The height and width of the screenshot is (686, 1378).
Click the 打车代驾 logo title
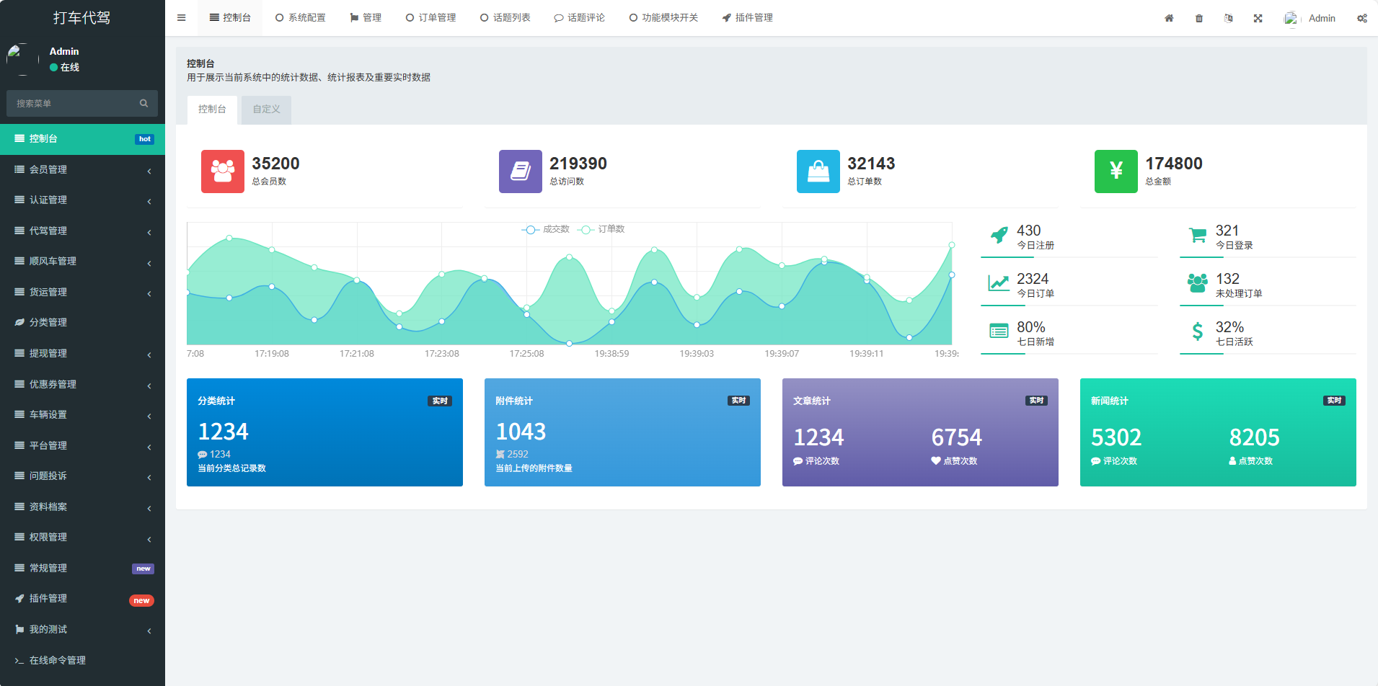click(82, 18)
